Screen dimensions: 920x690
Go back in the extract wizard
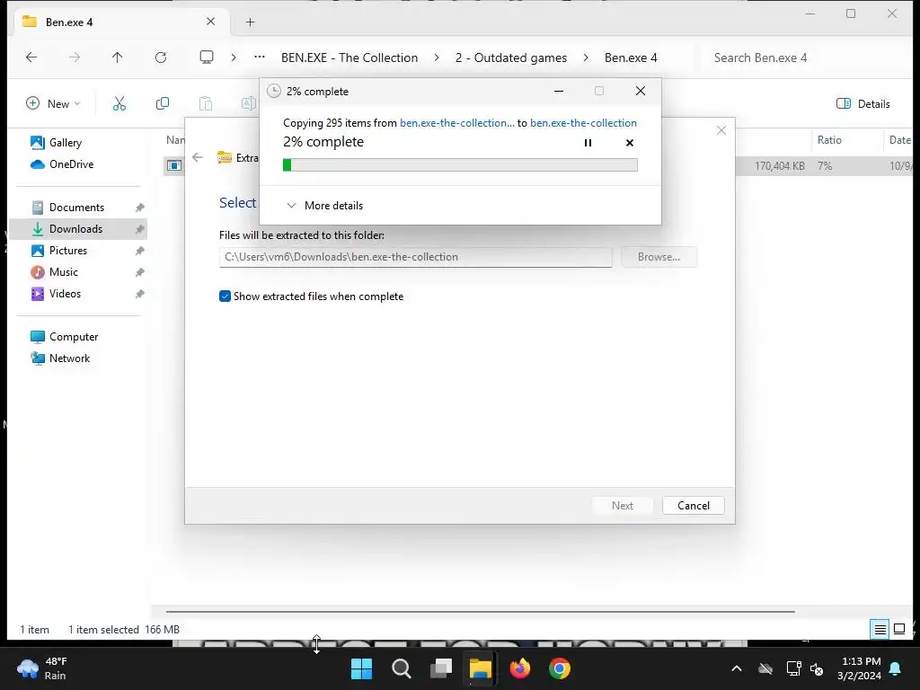[x=198, y=157]
